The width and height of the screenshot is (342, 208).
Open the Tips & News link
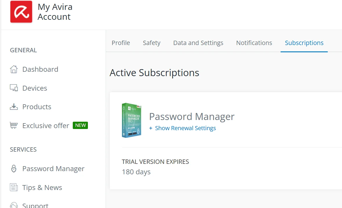click(42, 187)
